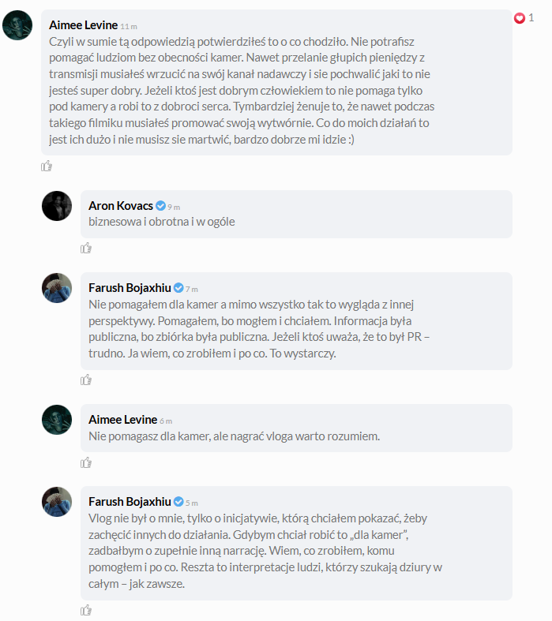
Task: Open Aimee Levine's name on top comment
Action: pyautogui.click(x=83, y=25)
